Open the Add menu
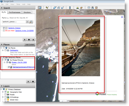 (24, 4)
